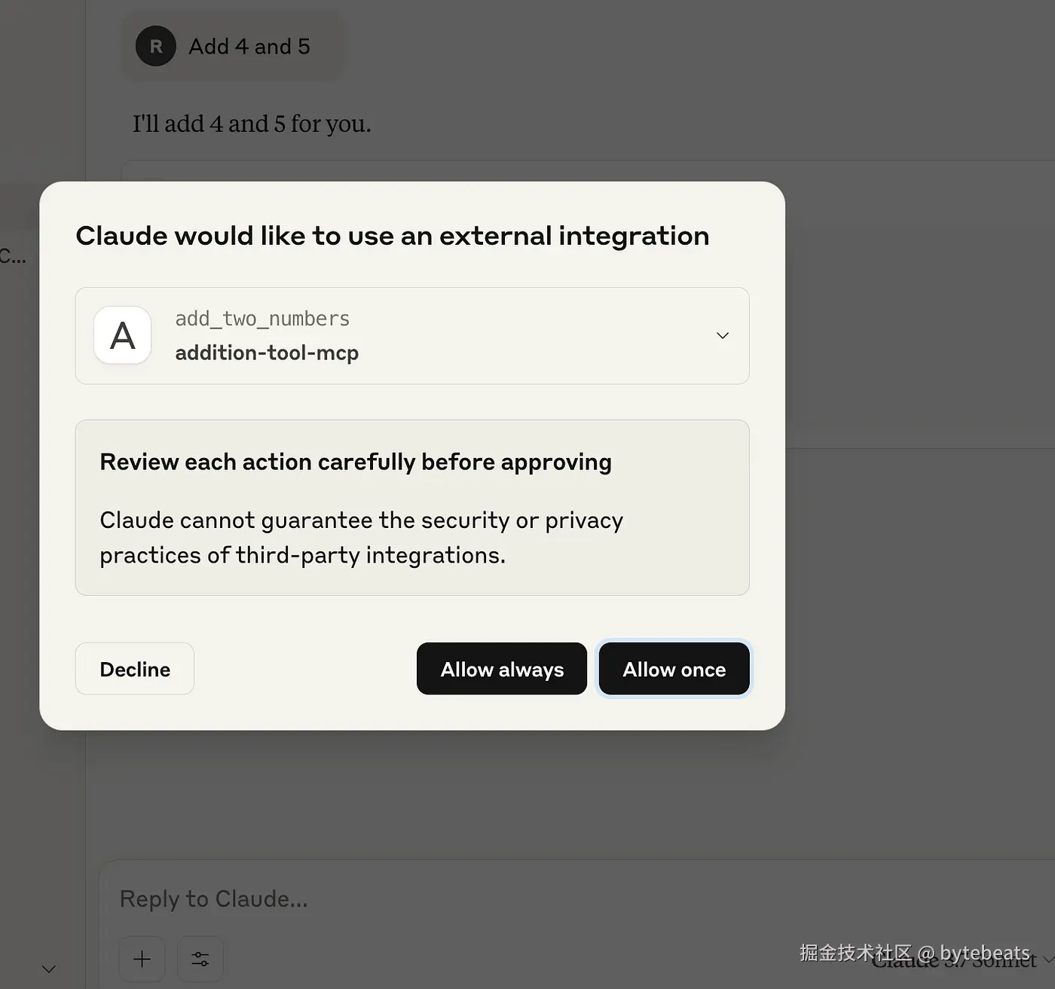Click the chevron at the sidebar bottom
The image size is (1055, 989).
coord(49,969)
